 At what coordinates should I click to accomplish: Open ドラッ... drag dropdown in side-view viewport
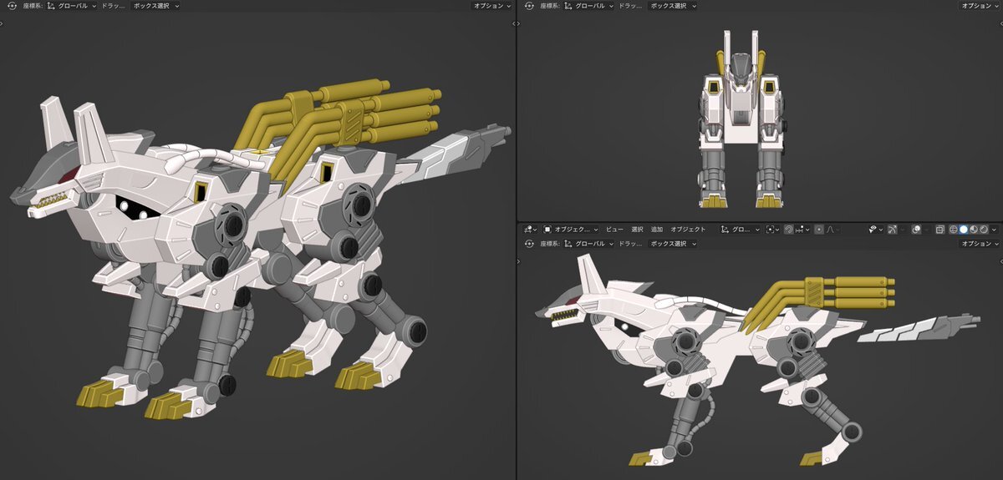(x=630, y=244)
